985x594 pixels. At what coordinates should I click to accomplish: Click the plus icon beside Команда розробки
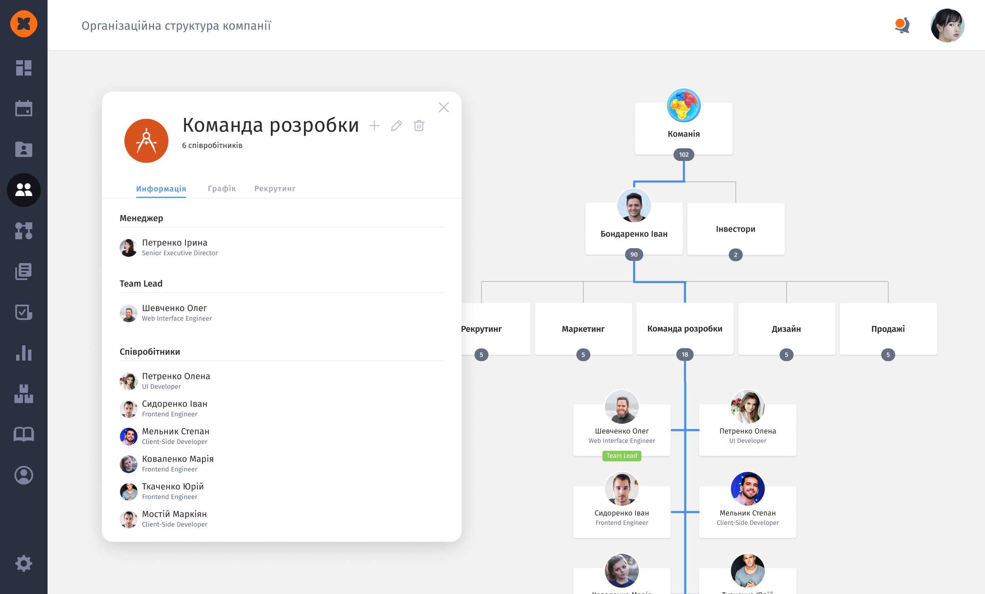[x=374, y=126]
